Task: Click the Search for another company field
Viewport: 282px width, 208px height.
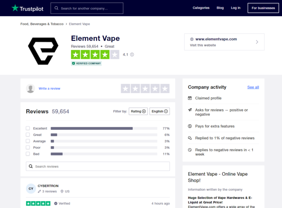Action: tap(87, 8)
